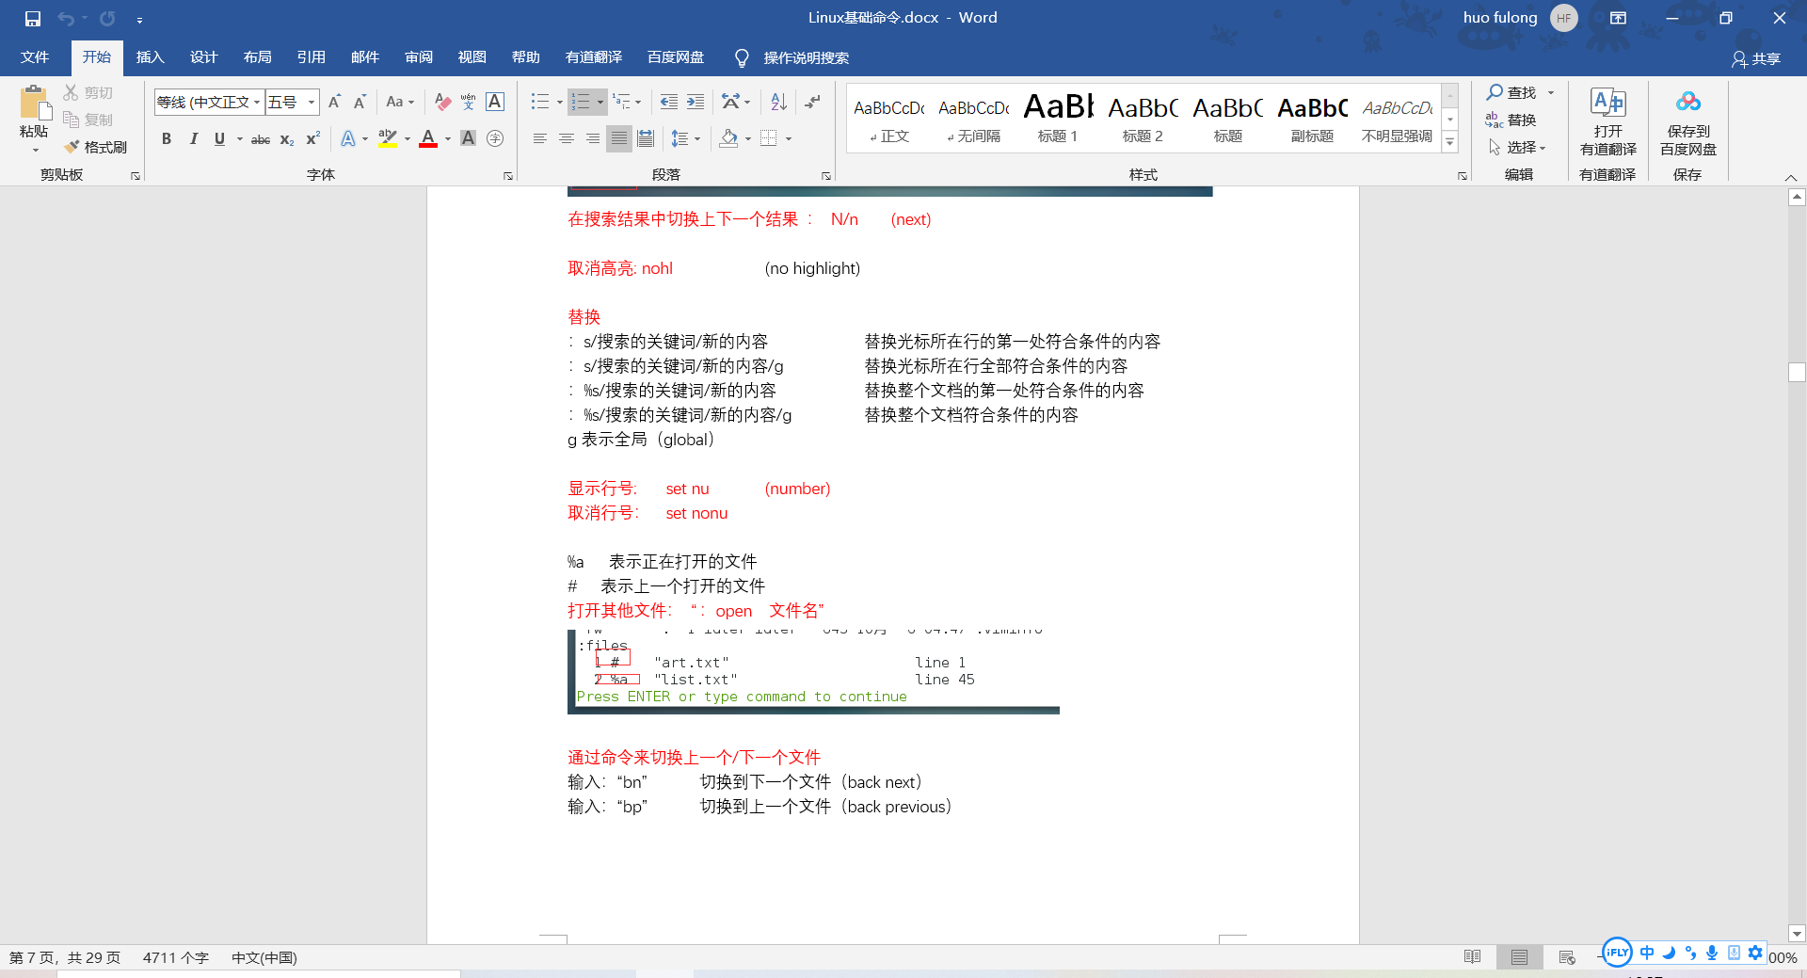Image resolution: width=1807 pixels, height=978 pixels.
Task: Sort paragraphs with the 排序 icon
Action: point(777,102)
